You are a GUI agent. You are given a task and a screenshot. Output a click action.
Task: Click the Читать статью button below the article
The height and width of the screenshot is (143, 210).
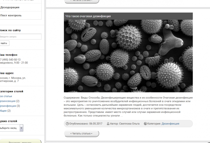click(x=82, y=133)
